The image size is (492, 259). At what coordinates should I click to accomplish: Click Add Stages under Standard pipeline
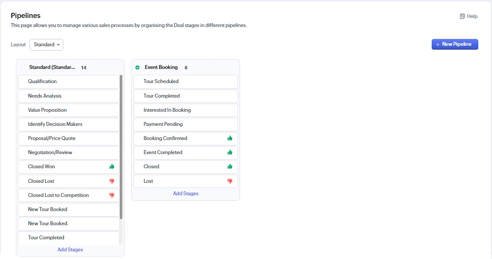(70, 250)
